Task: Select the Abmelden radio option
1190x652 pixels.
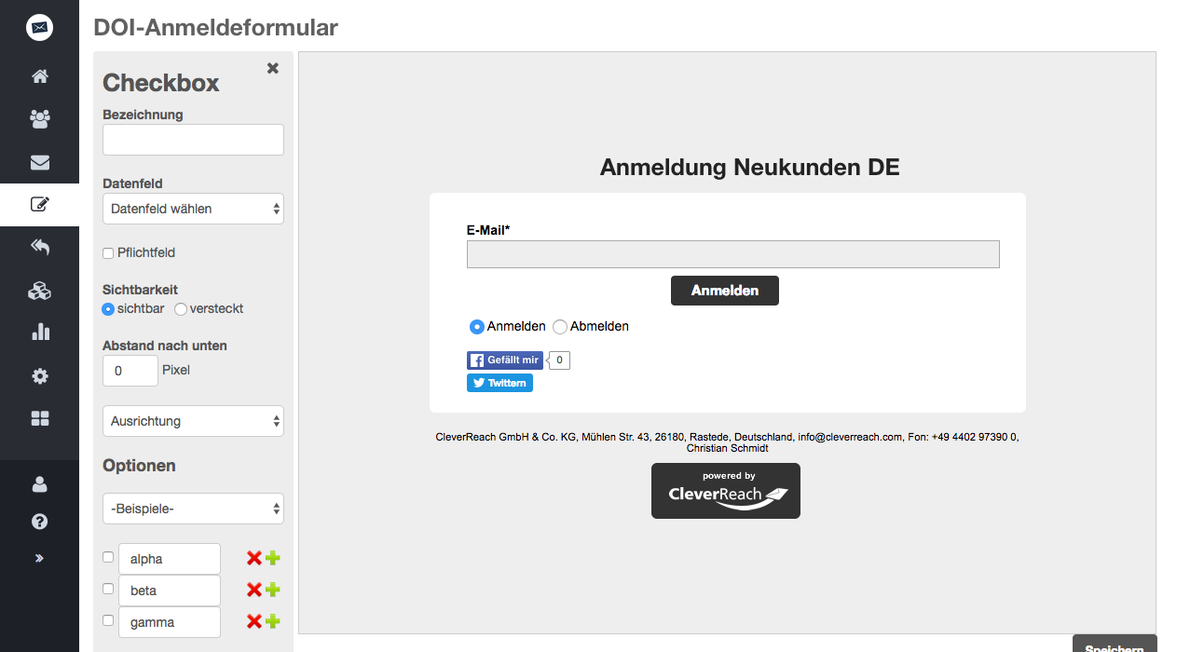Action: pyautogui.click(x=560, y=327)
